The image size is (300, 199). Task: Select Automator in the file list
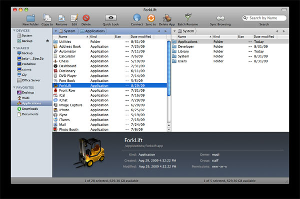[109, 51]
